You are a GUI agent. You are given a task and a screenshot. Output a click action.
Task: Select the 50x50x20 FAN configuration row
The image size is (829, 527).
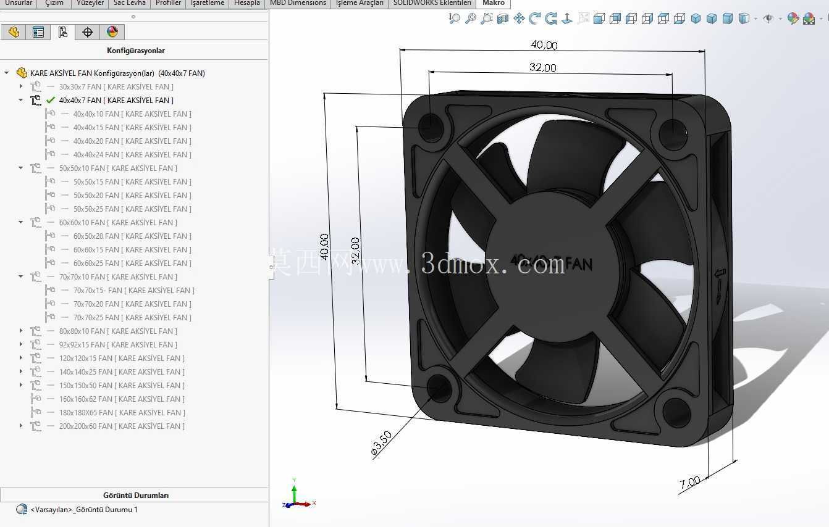[132, 195]
